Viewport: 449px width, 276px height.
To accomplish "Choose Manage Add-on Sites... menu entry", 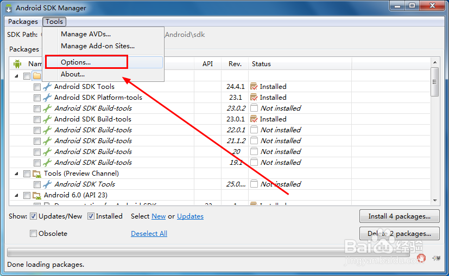I will click(98, 46).
